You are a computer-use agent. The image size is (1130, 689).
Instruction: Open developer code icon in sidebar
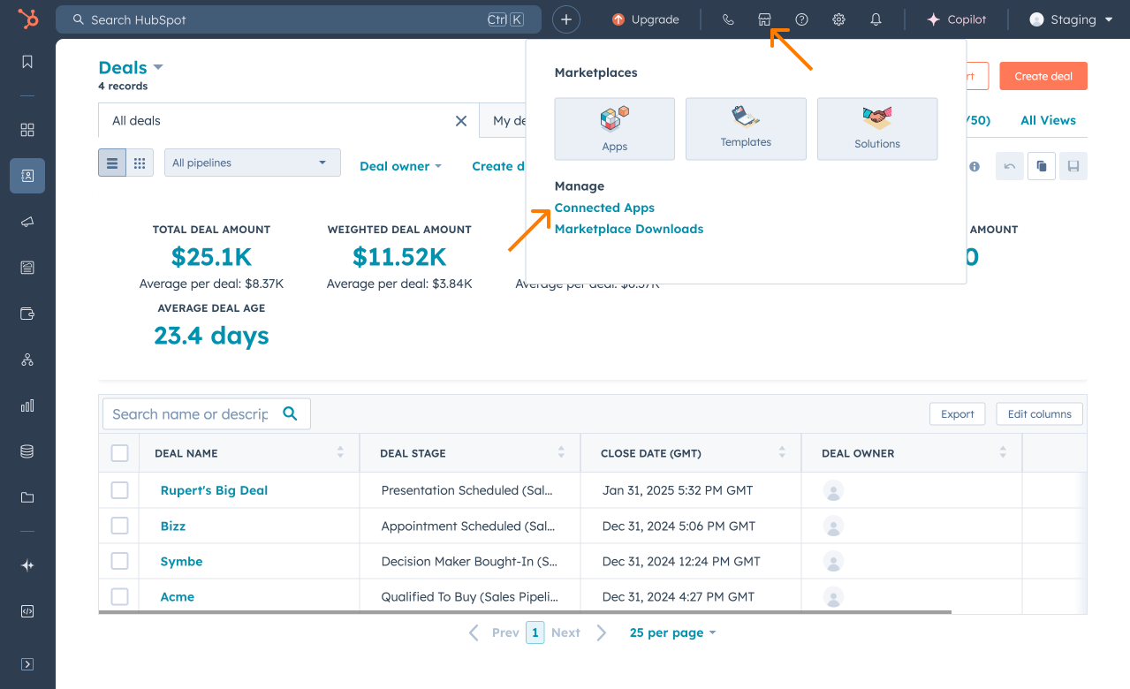27,611
